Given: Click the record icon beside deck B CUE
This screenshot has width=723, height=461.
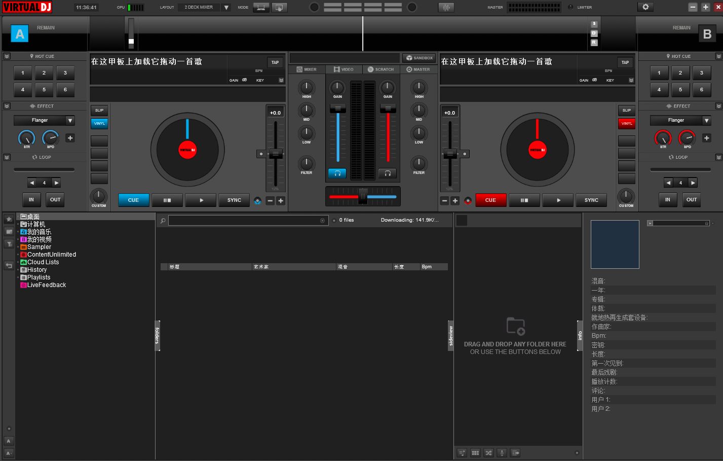Looking at the screenshot, I should tap(468, 201).
